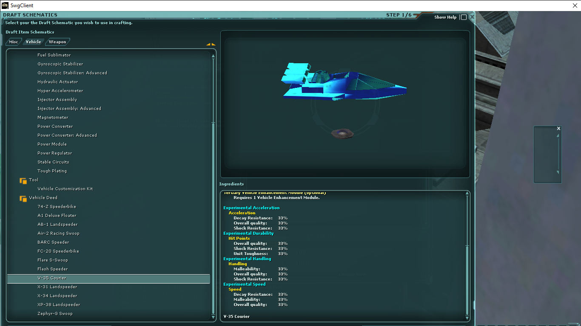The width and height of the screenshot is (581, 326).
Task: Click the V-35 Courier 3D preview model
Action: tap(344, 81)
